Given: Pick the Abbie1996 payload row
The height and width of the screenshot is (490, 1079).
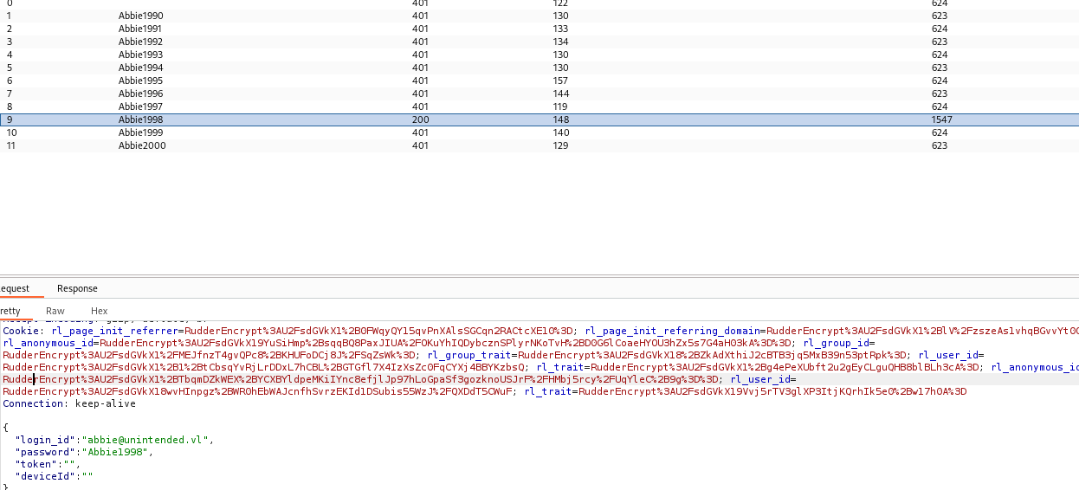Looking at the screenshot, I should [140, 93].
